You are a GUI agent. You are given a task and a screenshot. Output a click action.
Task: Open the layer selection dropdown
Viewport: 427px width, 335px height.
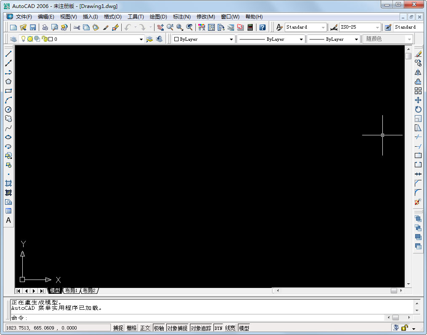(141, 39)
